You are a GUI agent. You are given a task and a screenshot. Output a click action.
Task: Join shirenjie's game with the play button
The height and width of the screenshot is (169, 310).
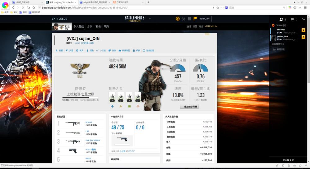pyautogui.click(x=303, y=30)
